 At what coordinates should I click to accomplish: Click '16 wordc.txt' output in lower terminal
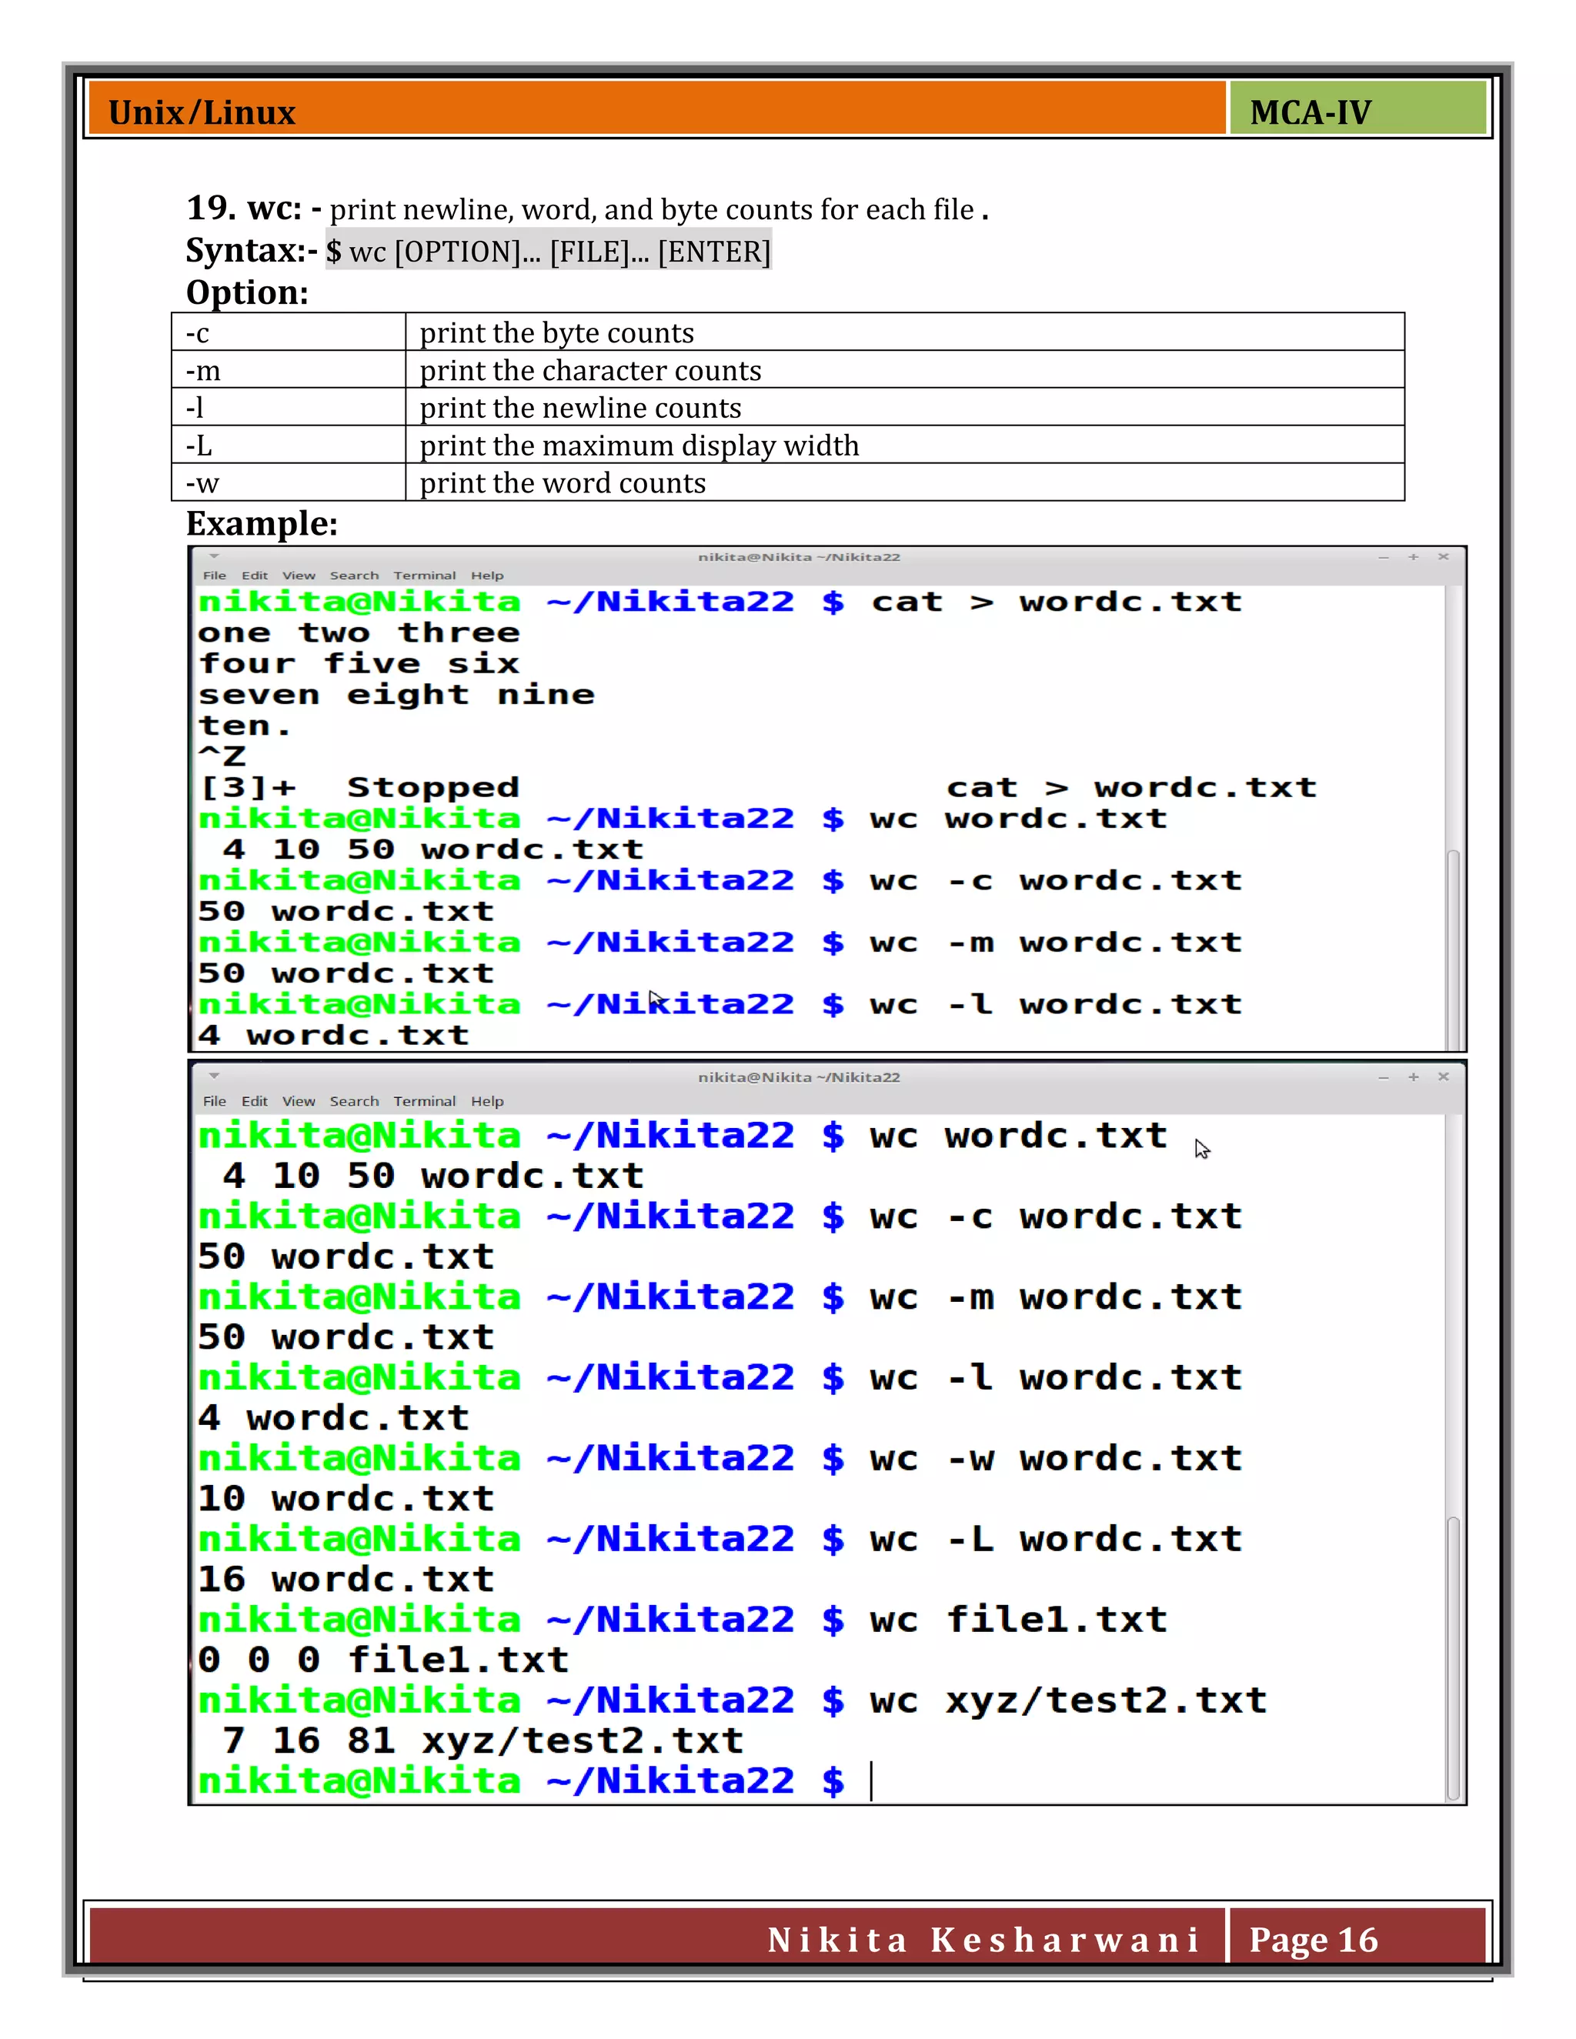pyautogui.click(x=346, y=1580)
